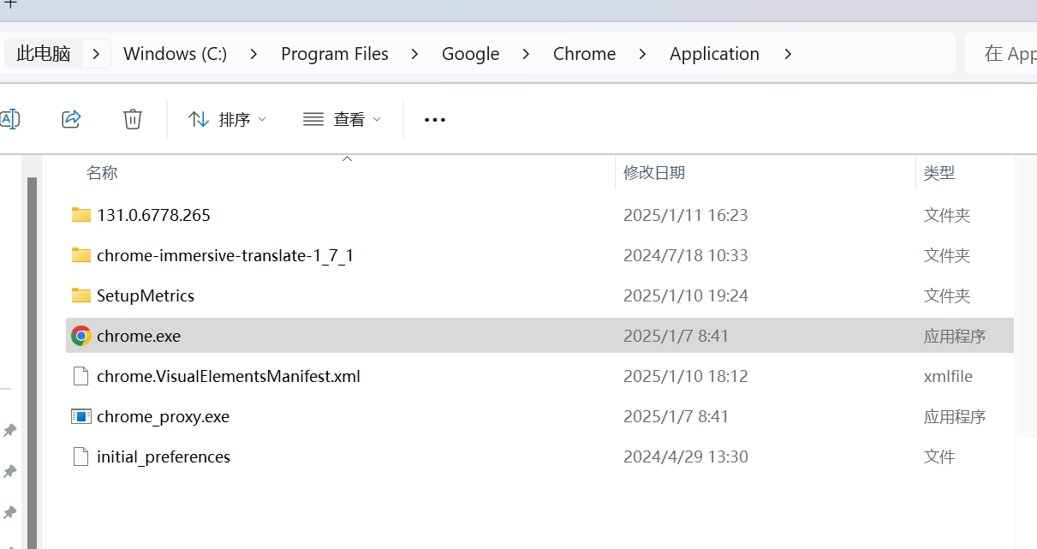Viewport: 1037px width, 549px height.
Task: Click the rename icon in toolbar
Action: pos(9,119)
